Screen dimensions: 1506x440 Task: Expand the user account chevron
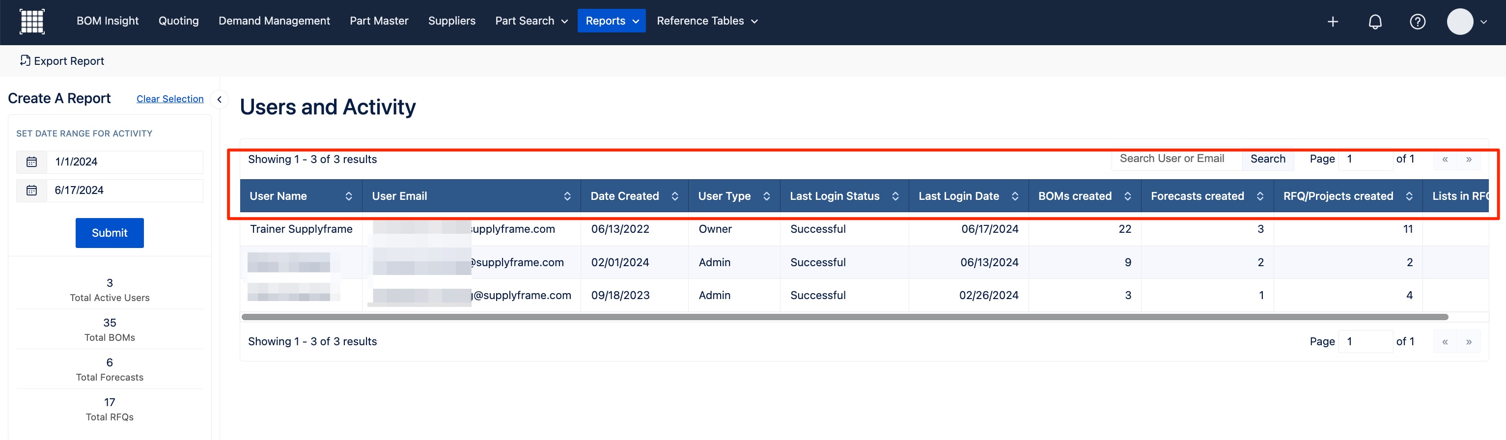point(1484,22)
